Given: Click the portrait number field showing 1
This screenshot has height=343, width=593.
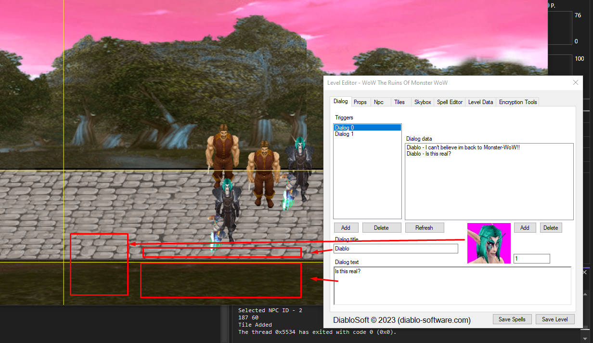Looking at the screenshot, I should (531, 259).
